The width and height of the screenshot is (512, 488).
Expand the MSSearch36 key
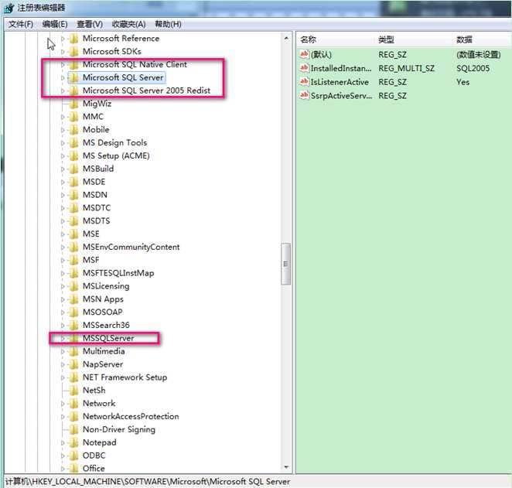click(63, 326)
